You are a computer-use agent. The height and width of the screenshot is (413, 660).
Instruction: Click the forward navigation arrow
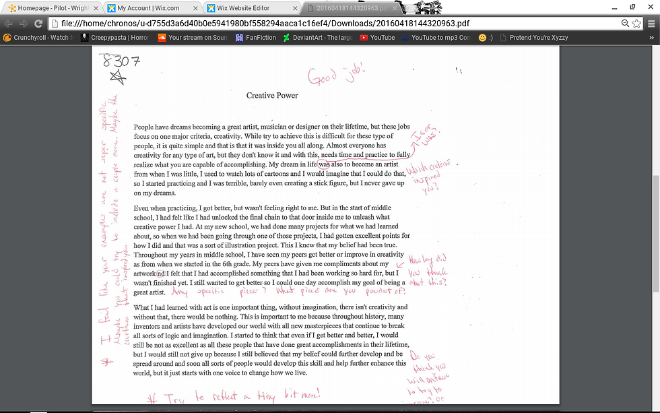pyautogui.click(x=24, y=23)
